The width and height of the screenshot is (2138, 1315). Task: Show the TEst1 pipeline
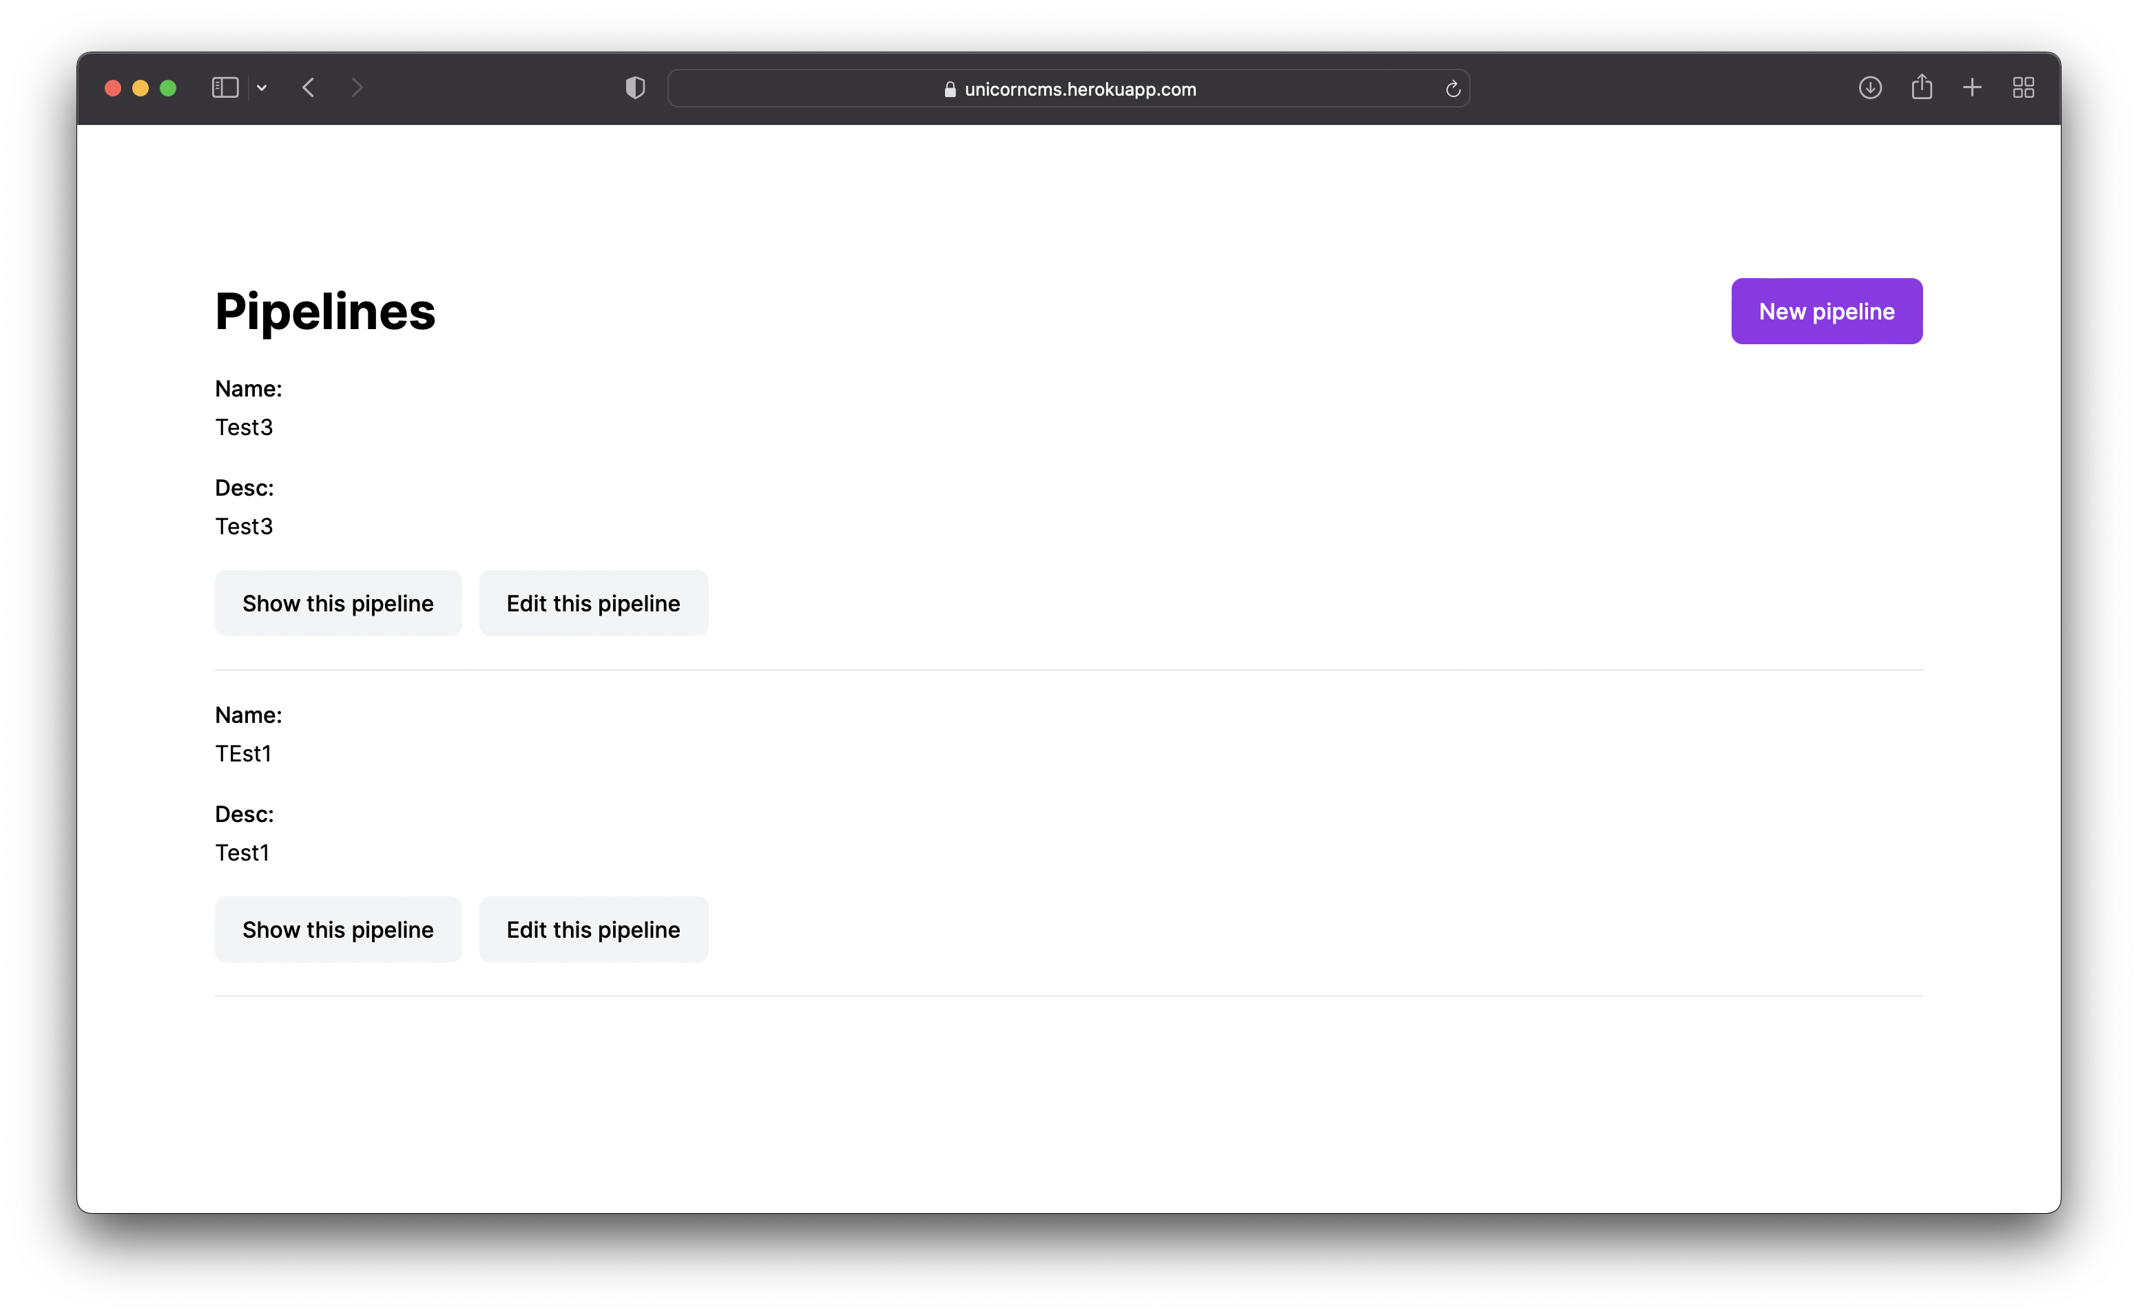(x=338, y=929)
